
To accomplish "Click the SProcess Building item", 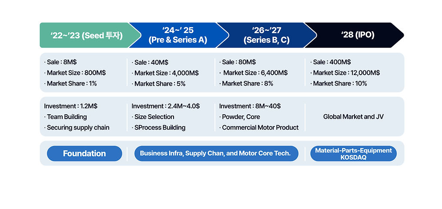I will click(159, 127).
